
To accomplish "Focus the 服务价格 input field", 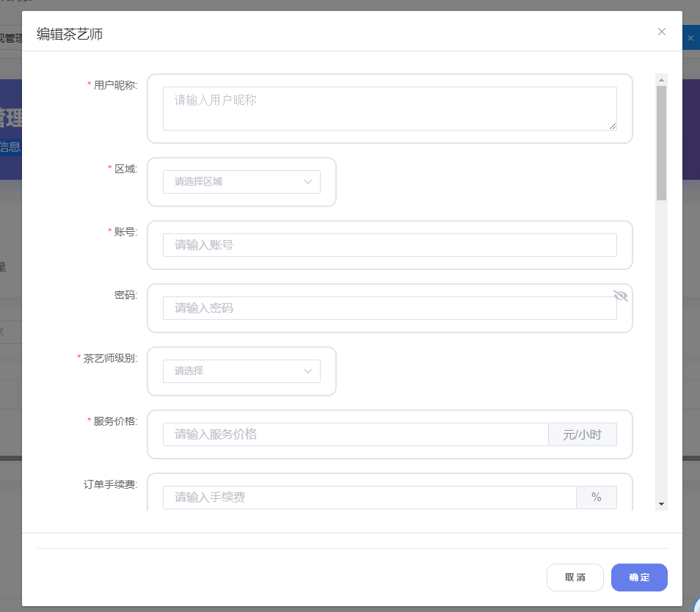I will pos(355,434).
